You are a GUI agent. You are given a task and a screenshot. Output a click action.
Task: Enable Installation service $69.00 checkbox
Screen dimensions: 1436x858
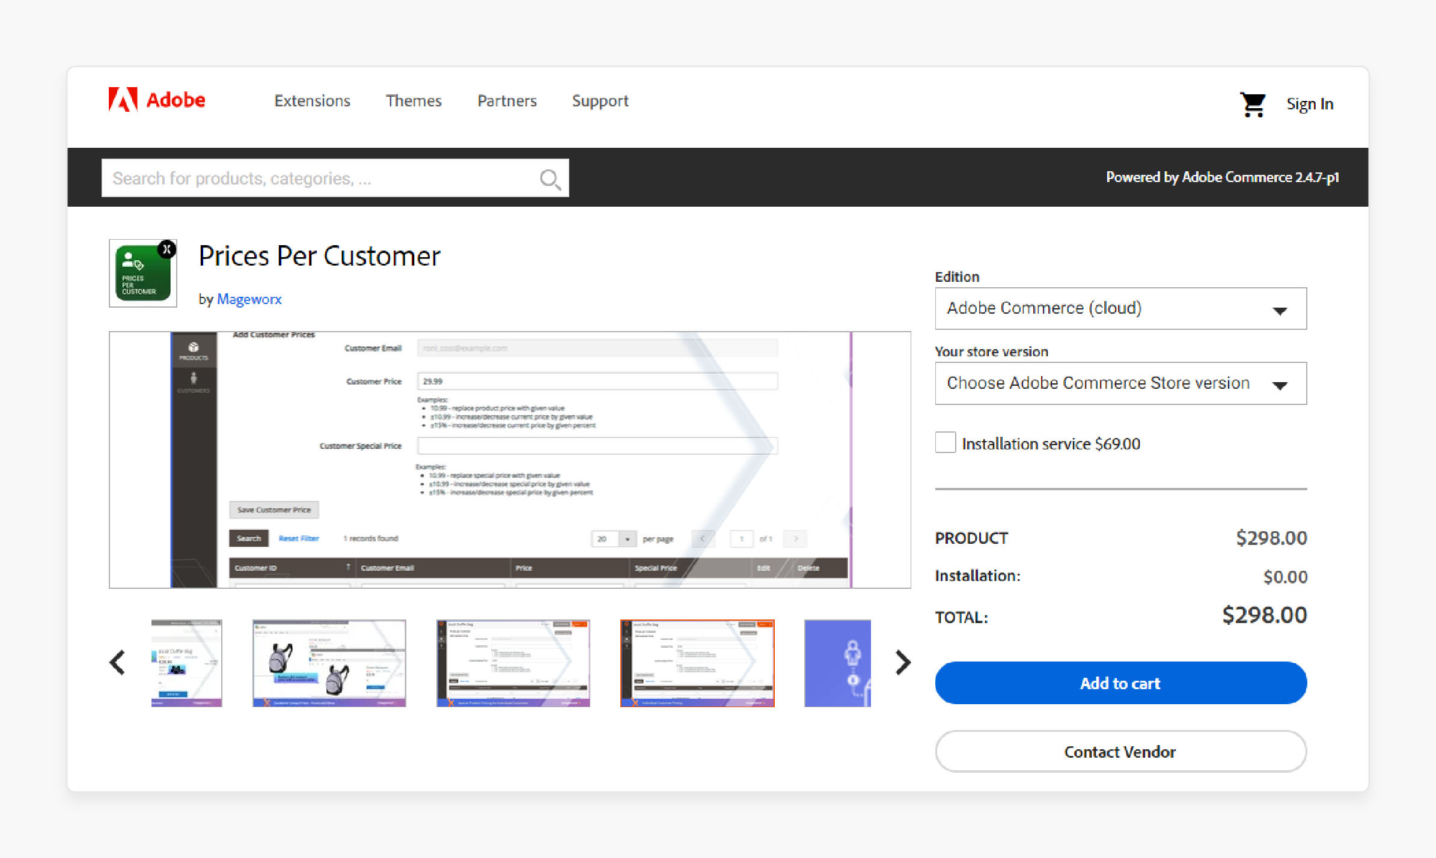coord(946,442)
